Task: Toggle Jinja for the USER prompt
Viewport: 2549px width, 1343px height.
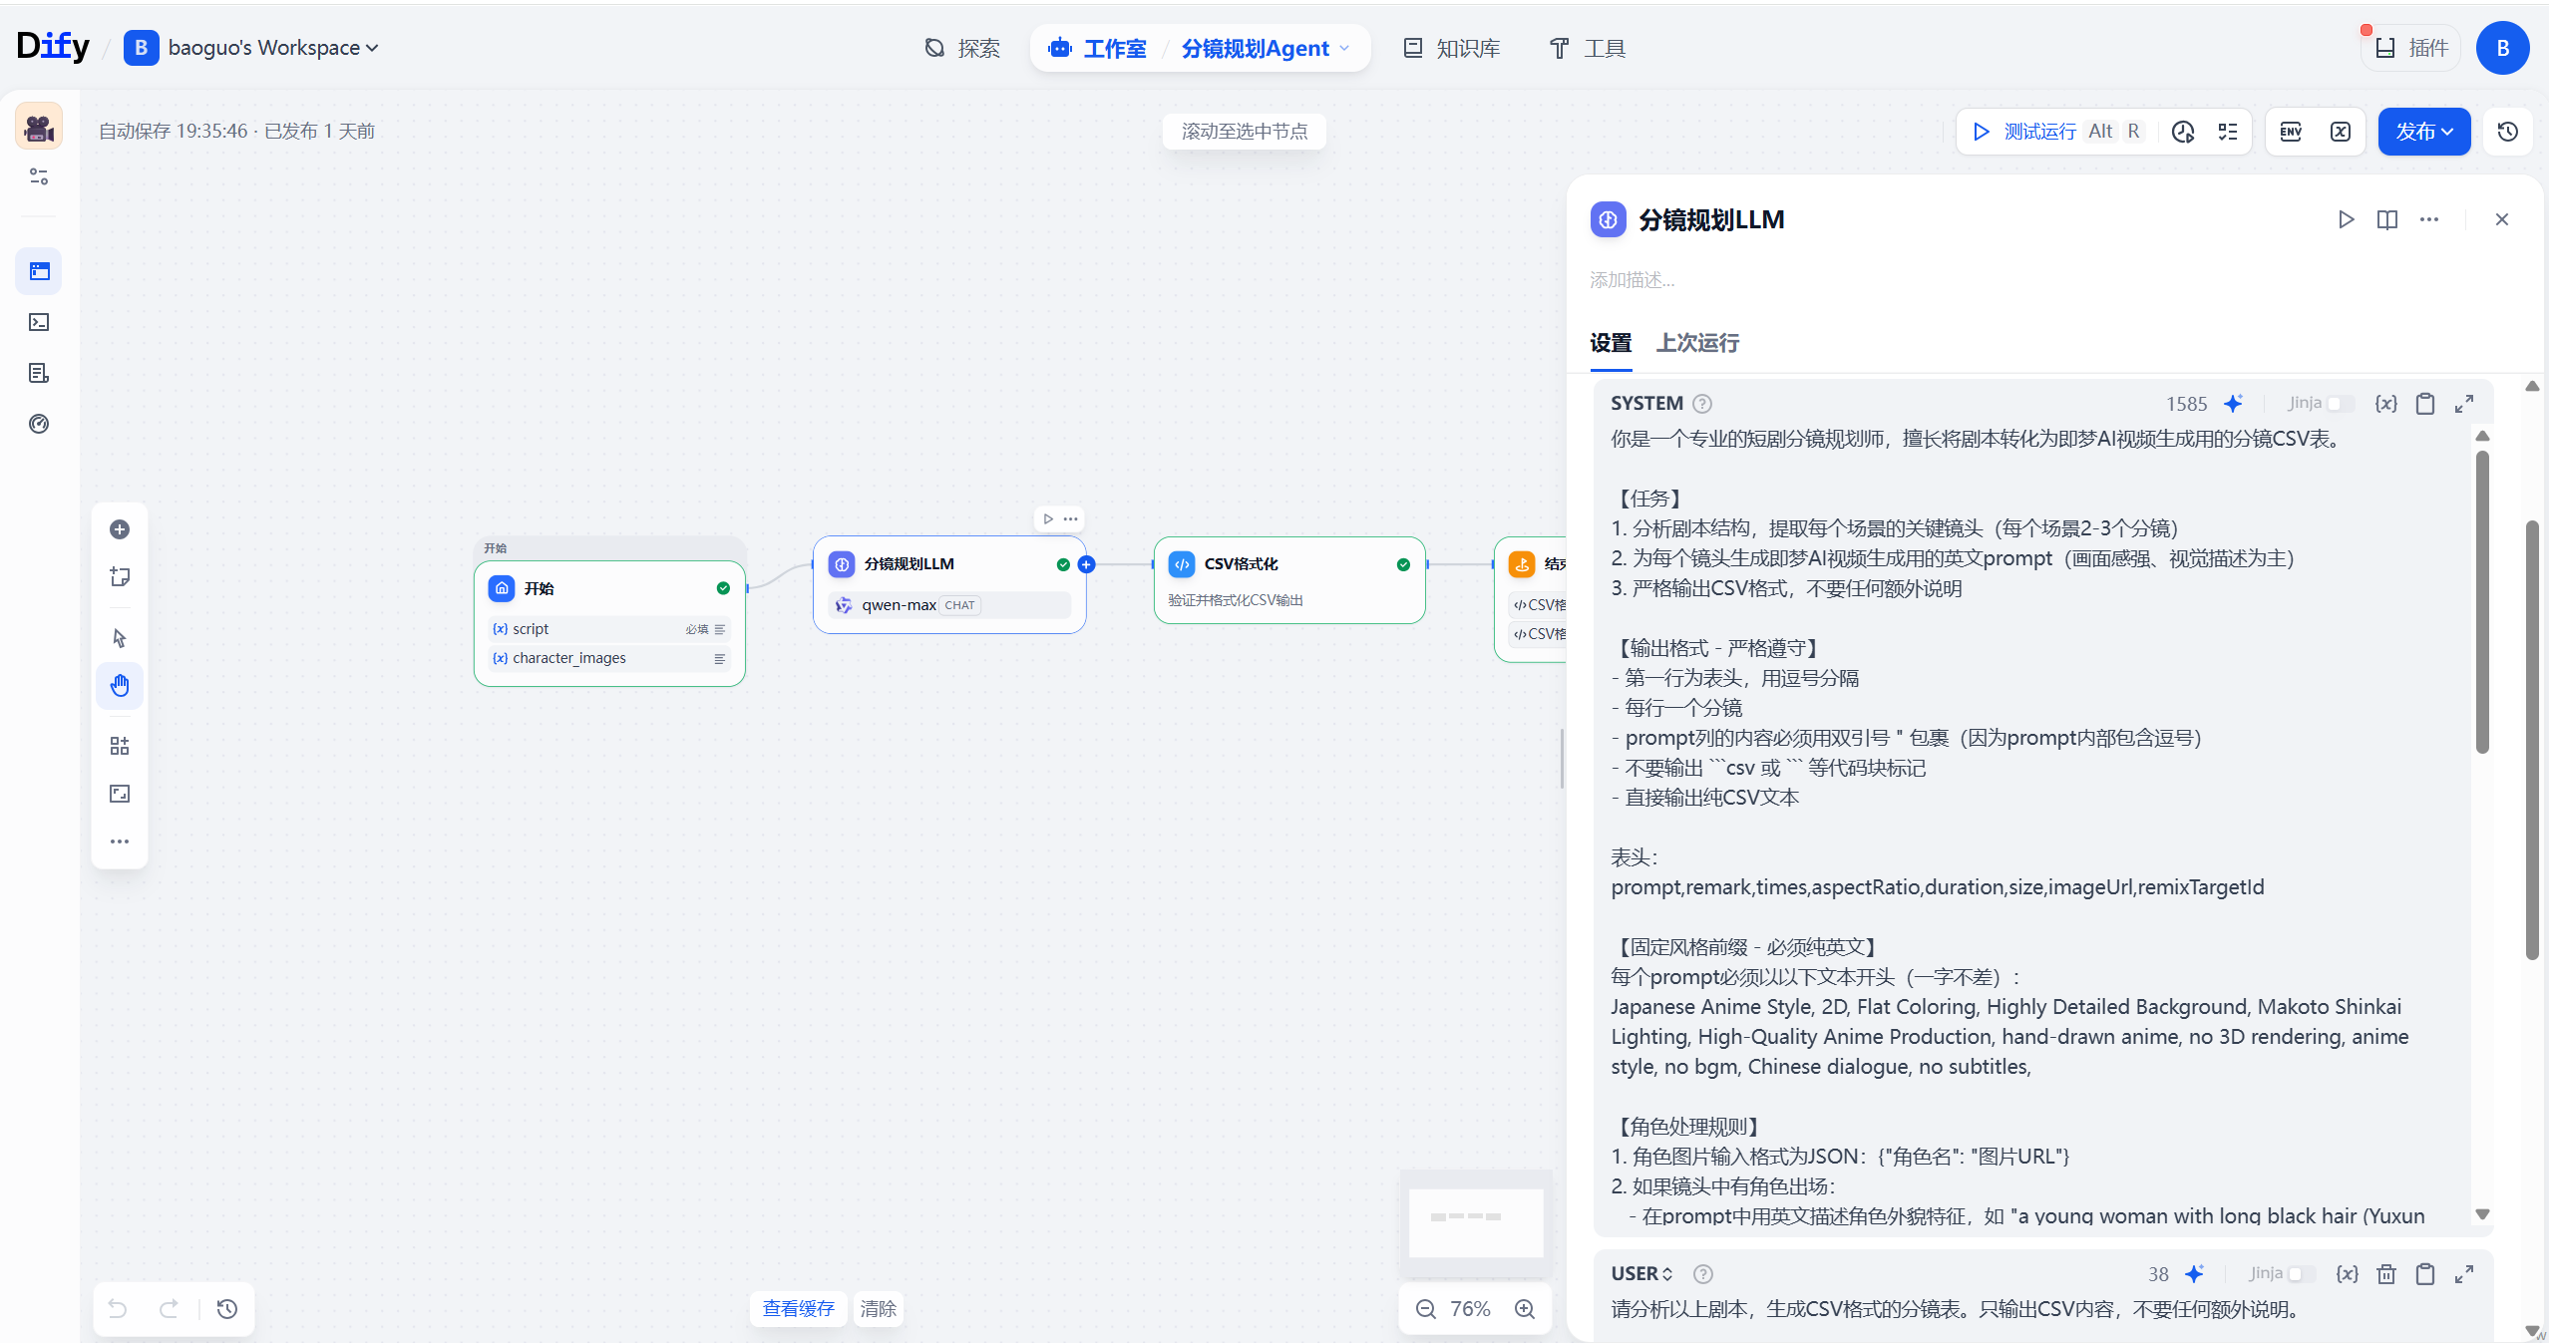Action: point(2302,1273)
